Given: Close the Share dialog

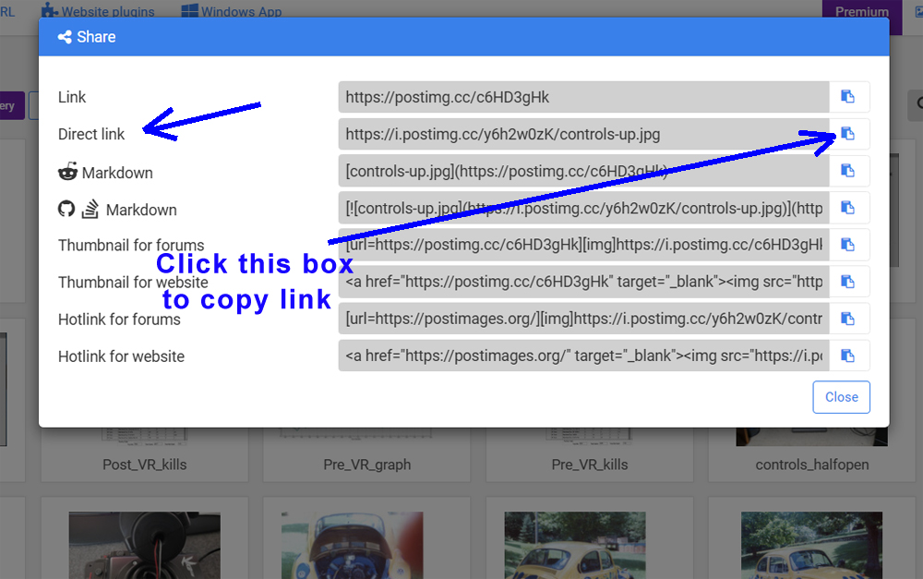Looking at the screenshot, I should click(841, 397).
